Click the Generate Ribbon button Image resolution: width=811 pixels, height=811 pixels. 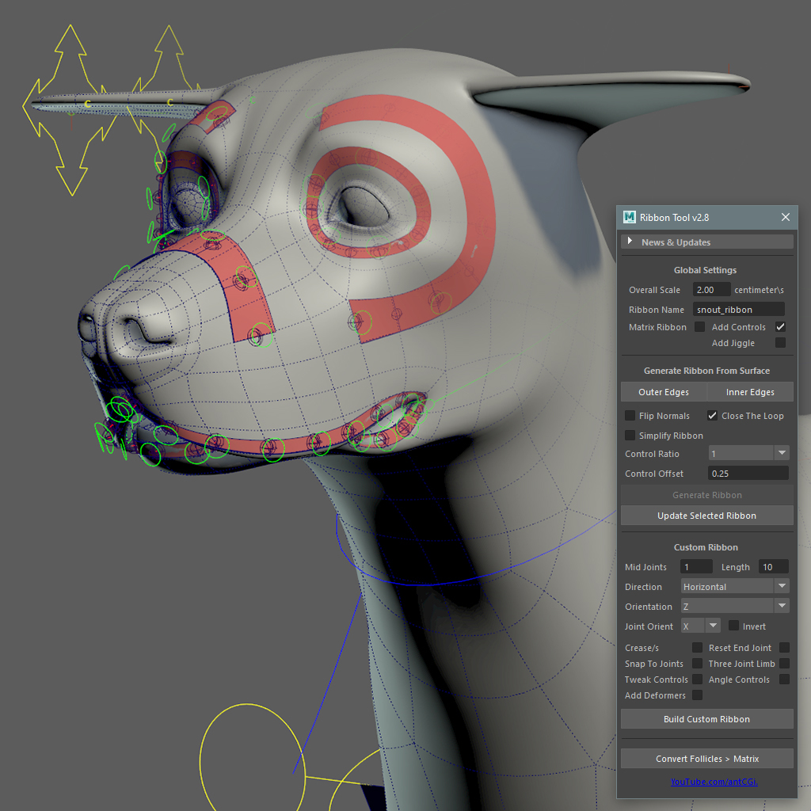[707, 495]
